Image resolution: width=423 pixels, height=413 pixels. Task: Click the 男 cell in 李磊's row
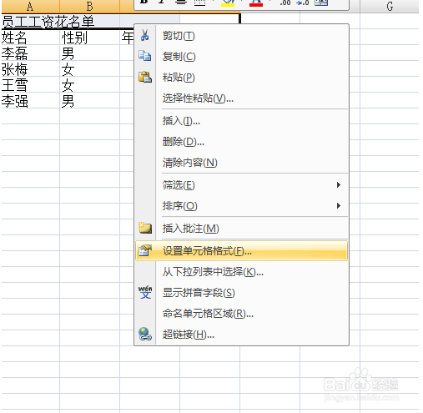coord(89,53)
